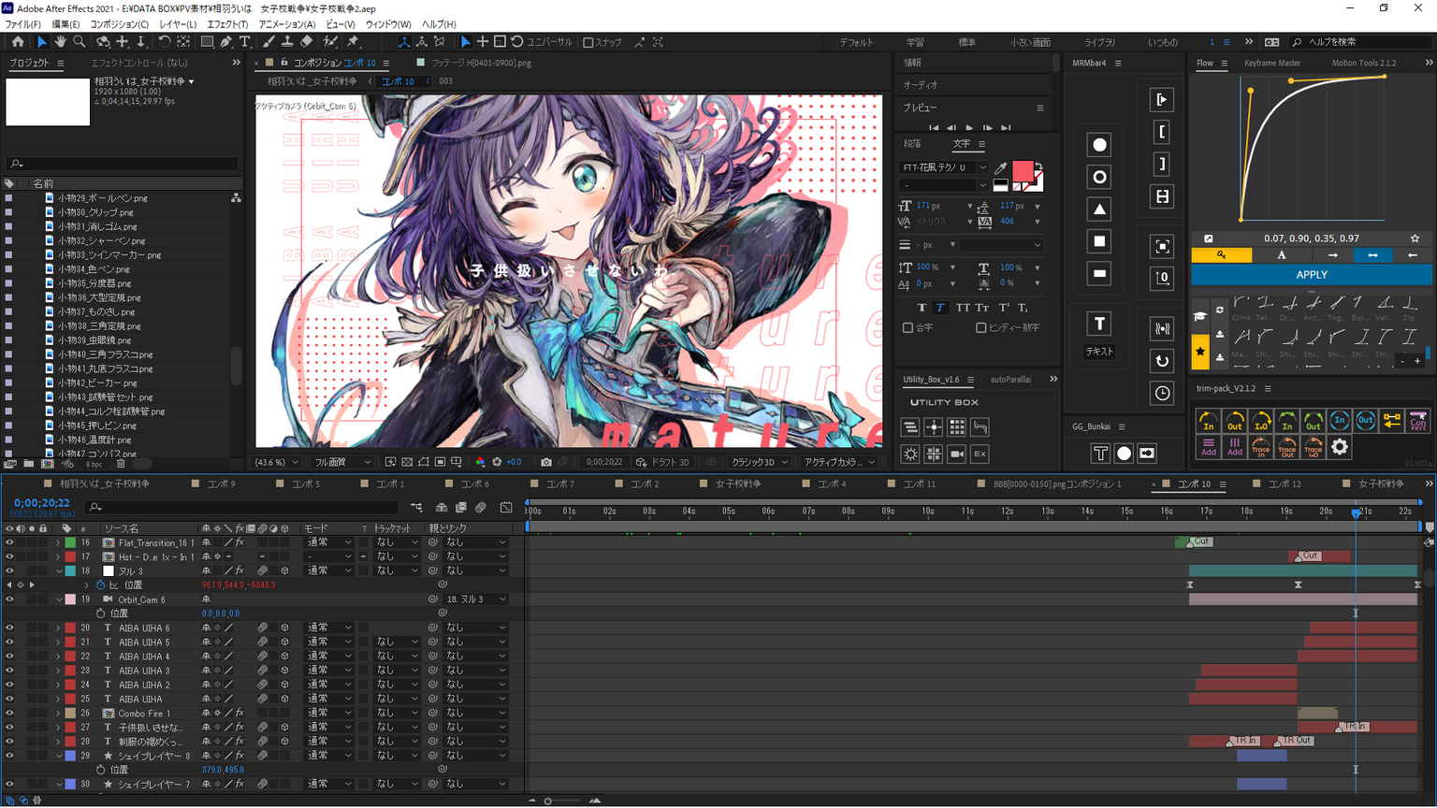Screen dimensions: 1437x808
Task: Select the Type tool in toolbar
Action: coord(245,42)
